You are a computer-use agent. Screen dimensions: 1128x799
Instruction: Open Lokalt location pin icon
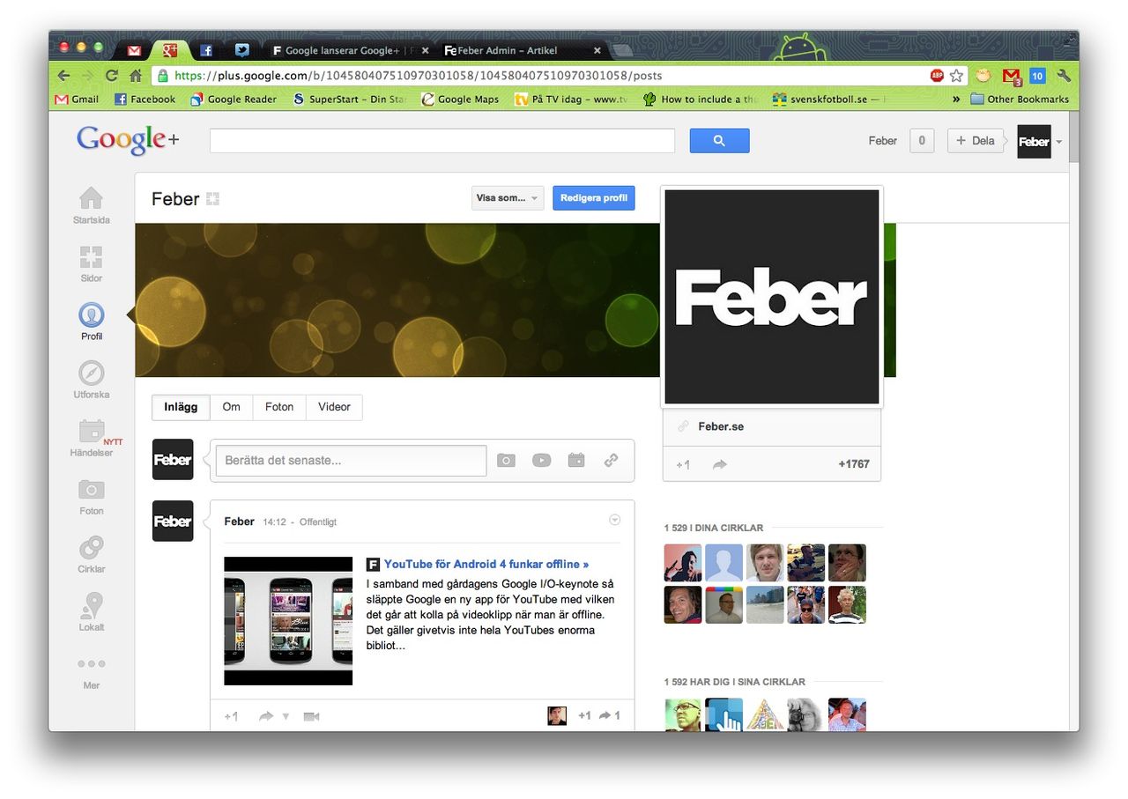click(x=91, y=606)
